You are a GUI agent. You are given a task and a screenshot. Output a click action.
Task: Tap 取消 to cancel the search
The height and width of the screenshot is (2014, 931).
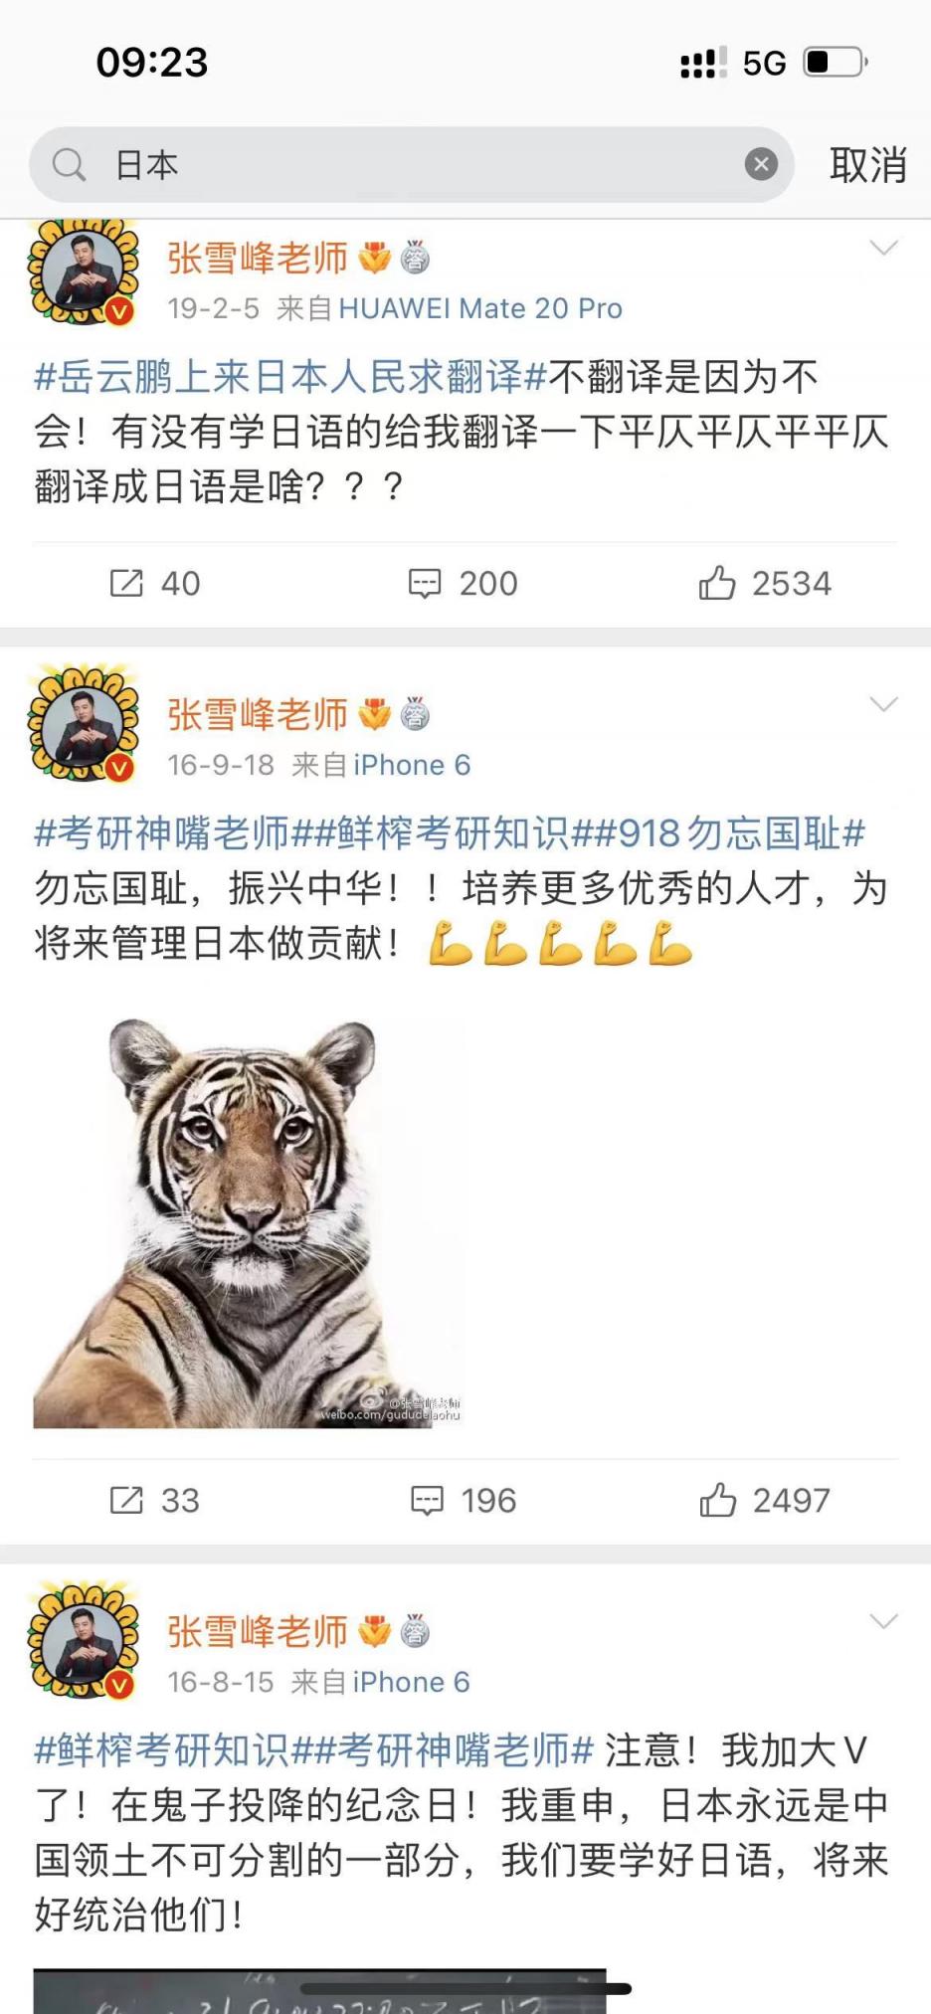868,164
